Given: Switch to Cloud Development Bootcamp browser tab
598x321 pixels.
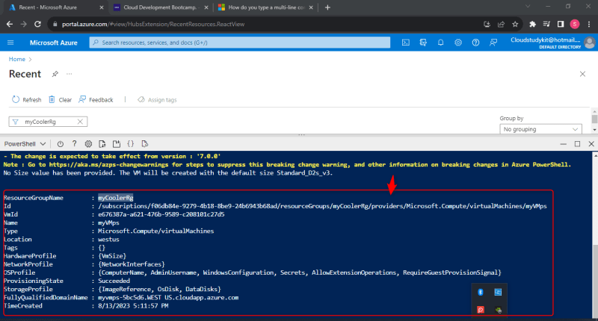Looking at the screenshot, I should click(160, 7).
